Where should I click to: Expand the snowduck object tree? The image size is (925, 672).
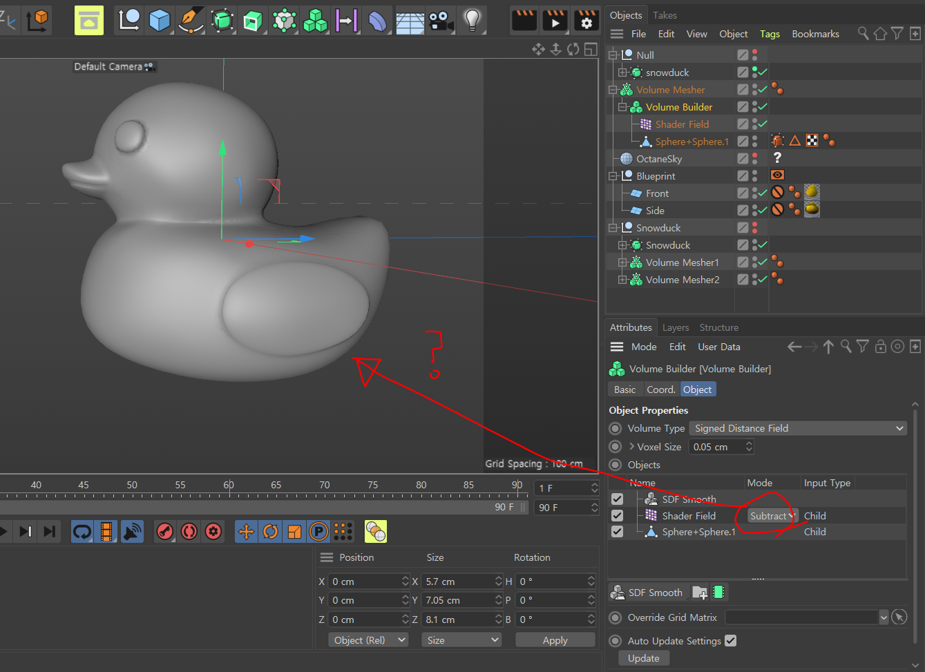[x=622, y=72]
